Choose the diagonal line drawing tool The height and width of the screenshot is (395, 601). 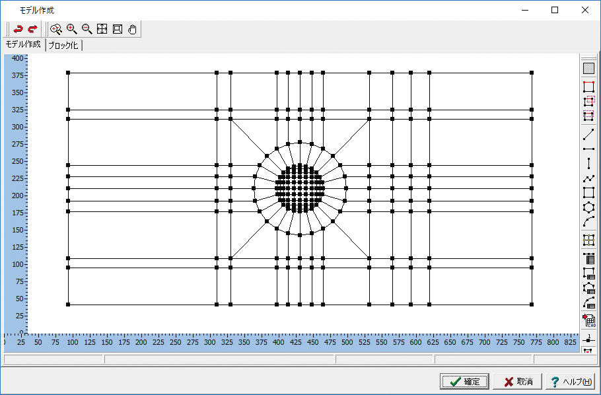[588, 134]
